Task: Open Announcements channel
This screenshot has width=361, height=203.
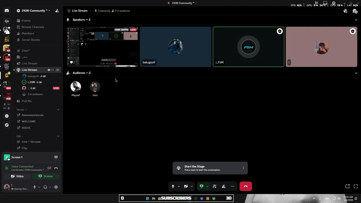Action: (x=38, y=115)
